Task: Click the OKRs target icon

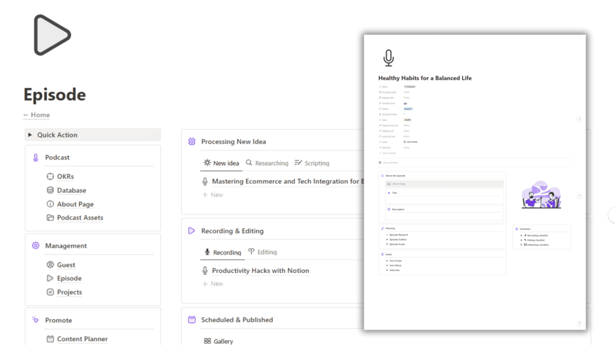Action: click(x=50, y=176)
